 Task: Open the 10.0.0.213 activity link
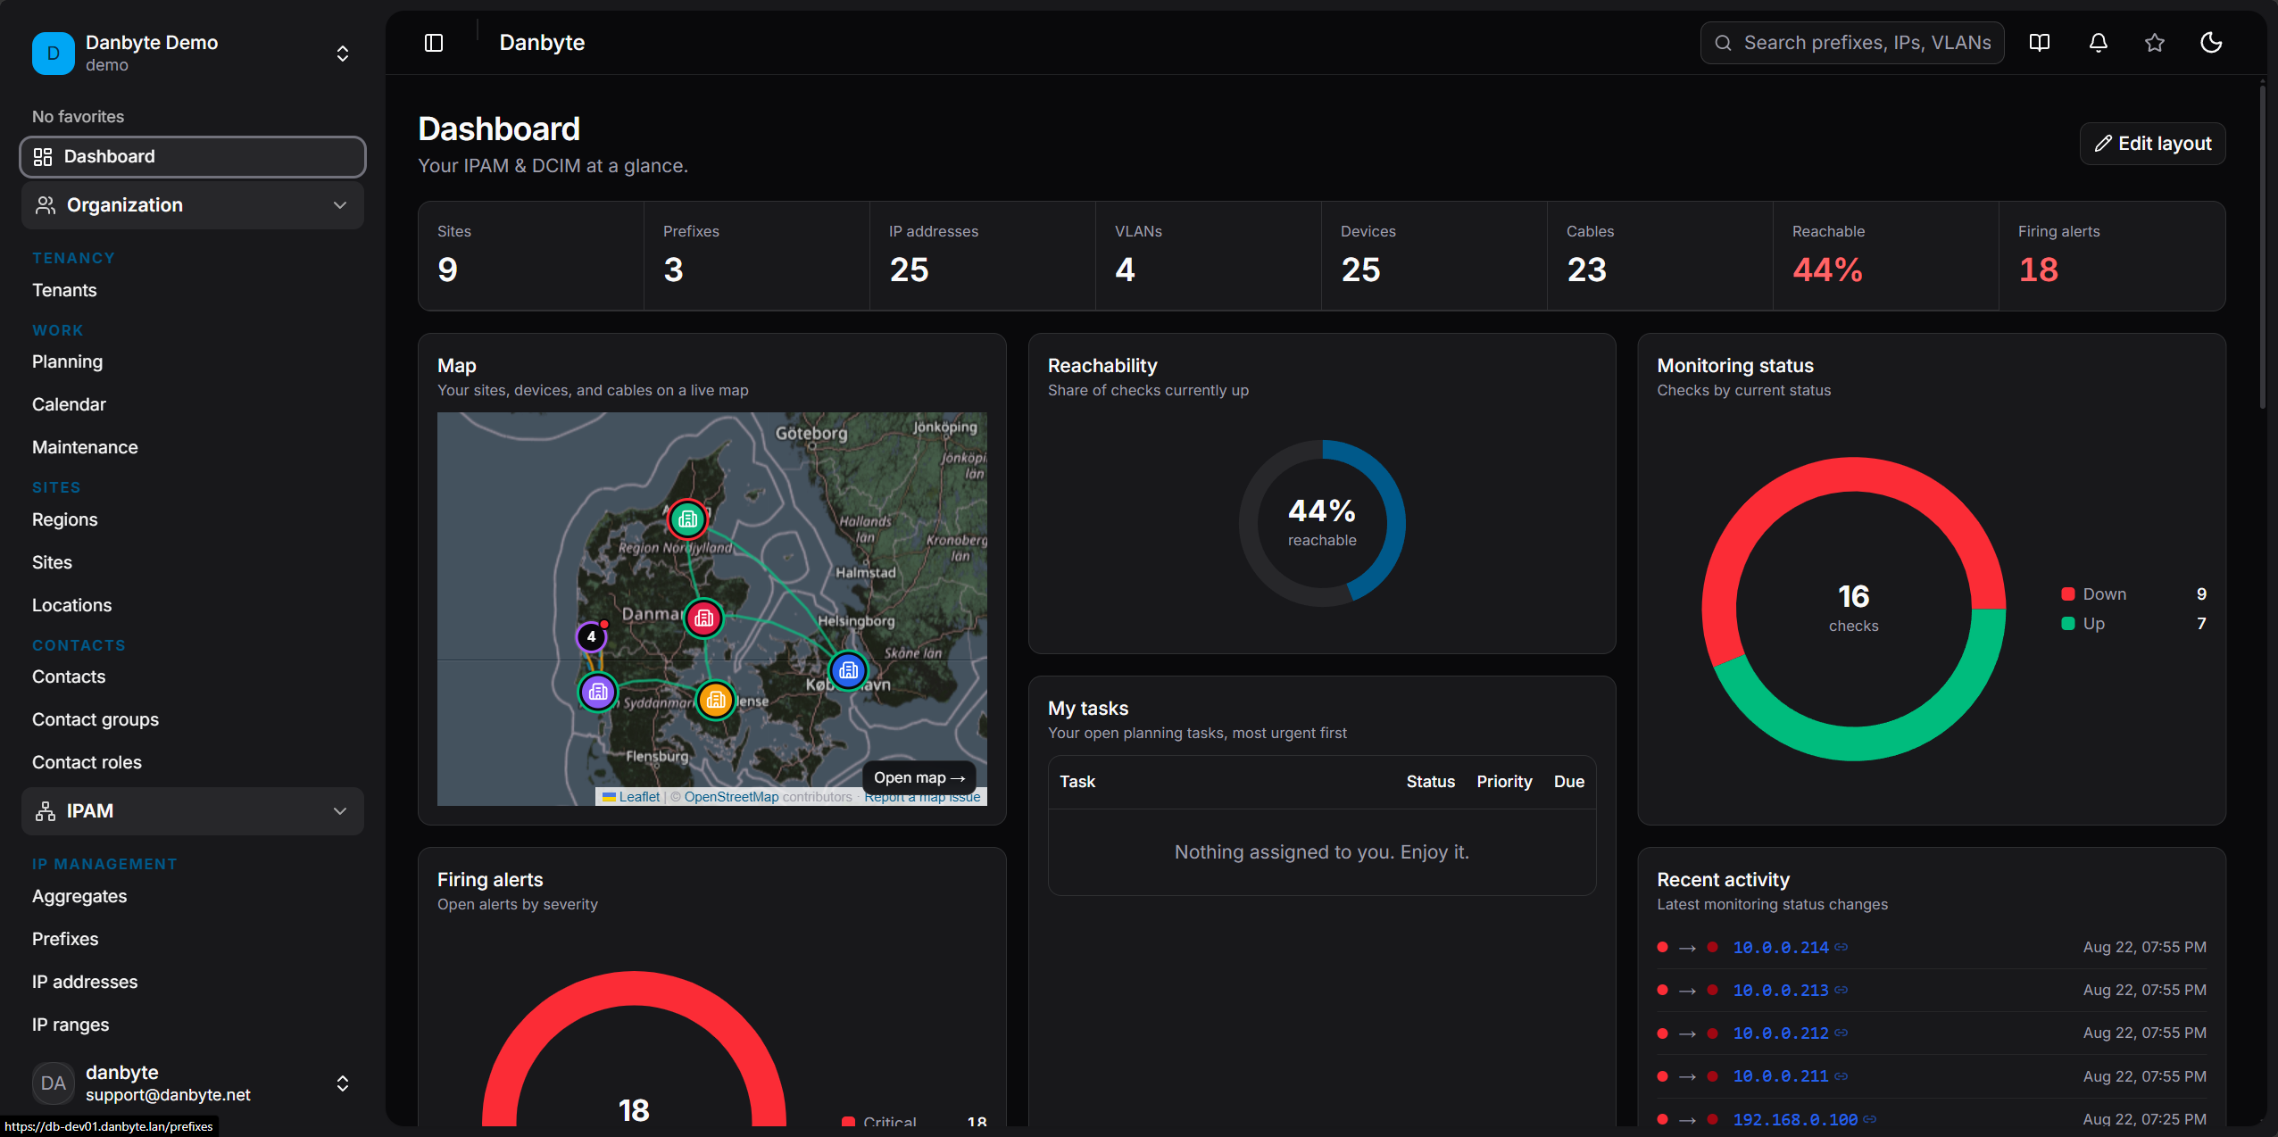pyautogui.click(x=1781, y=990)
